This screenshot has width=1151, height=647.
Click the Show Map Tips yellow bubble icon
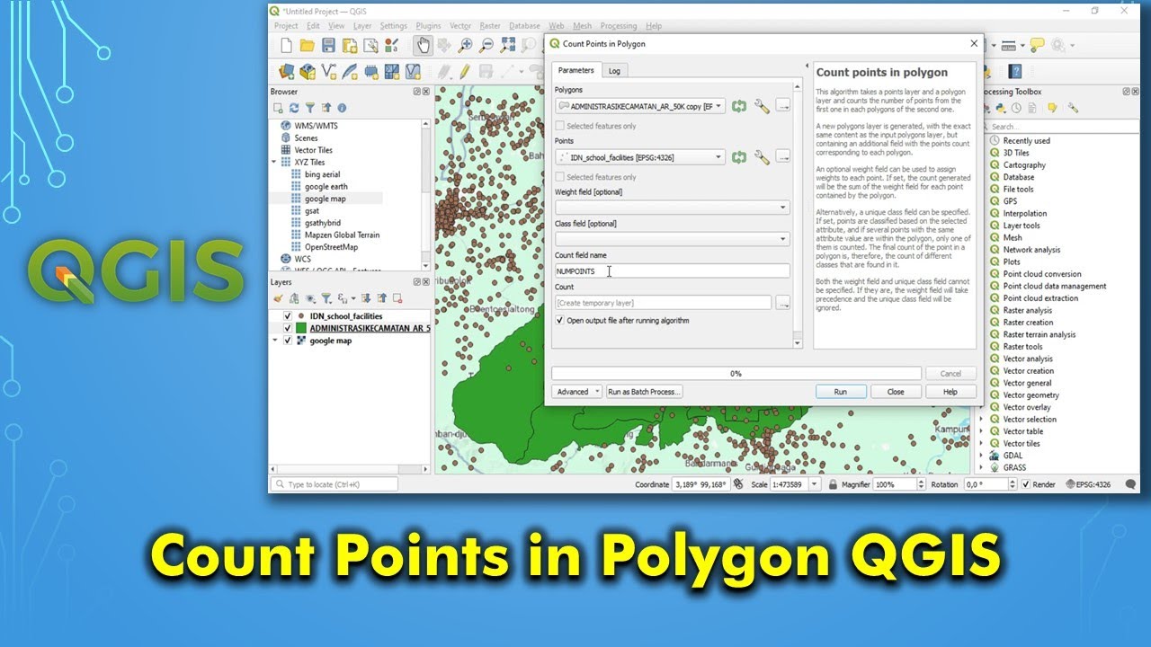(1037, 45)
